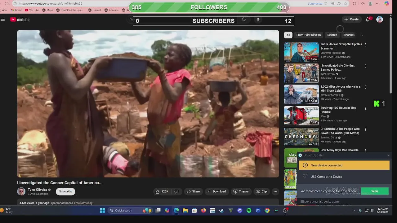
Task: Click the Download button
Action: point(216,191)
